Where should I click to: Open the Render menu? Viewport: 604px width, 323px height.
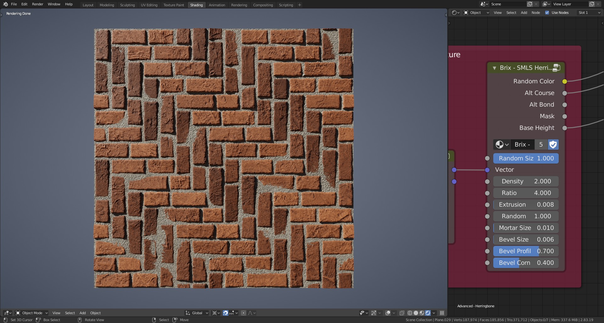coord(37,4)
